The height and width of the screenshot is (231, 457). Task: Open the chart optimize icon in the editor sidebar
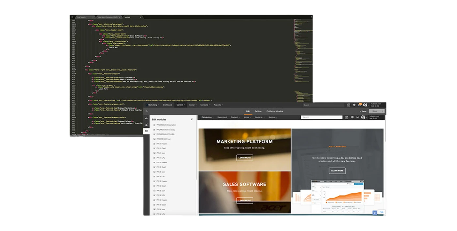click(x=146, y=125)
